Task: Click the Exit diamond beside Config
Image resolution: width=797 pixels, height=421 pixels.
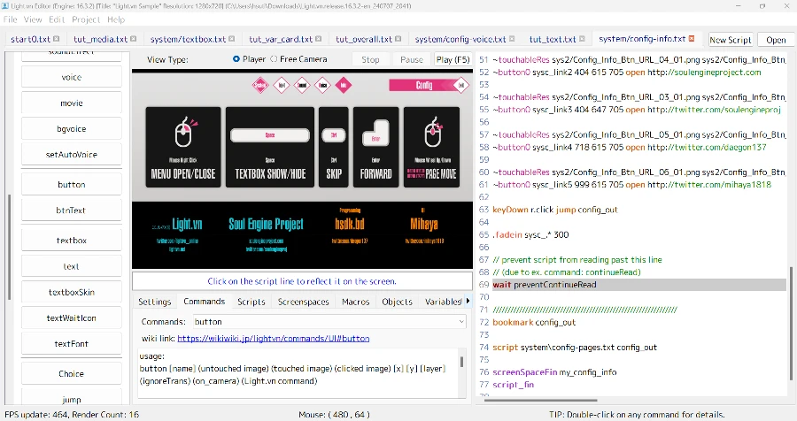Action: (460, 85)
